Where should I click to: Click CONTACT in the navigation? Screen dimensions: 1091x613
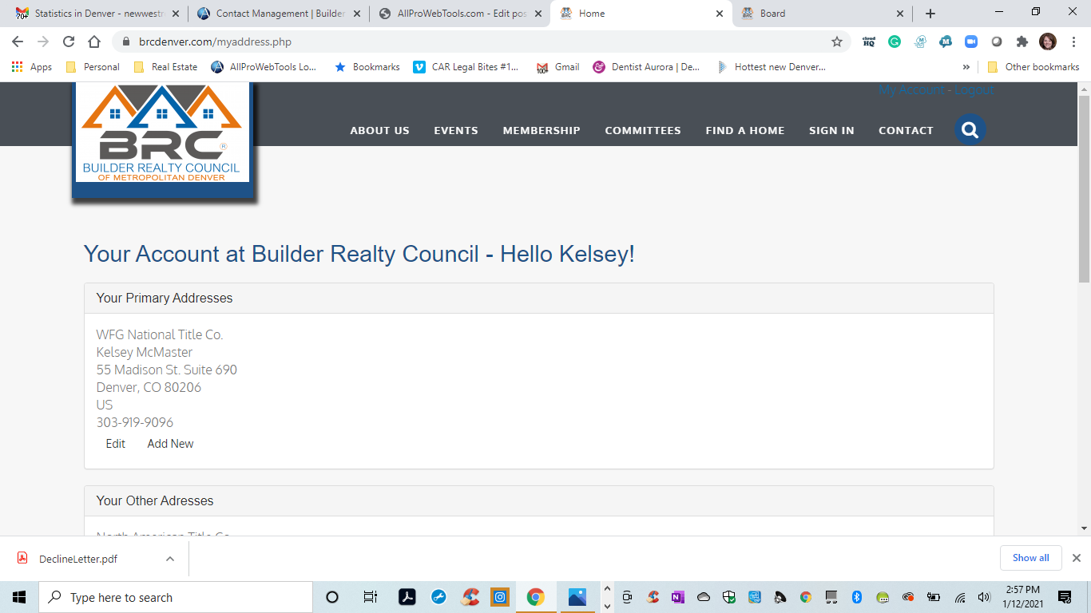pyautogui.click(x=906, y=130)
